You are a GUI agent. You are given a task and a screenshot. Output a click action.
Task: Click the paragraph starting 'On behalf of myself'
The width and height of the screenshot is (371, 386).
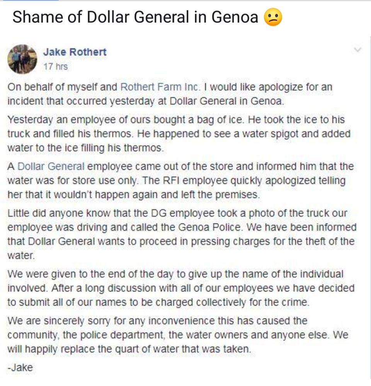[x=170, y=95]
